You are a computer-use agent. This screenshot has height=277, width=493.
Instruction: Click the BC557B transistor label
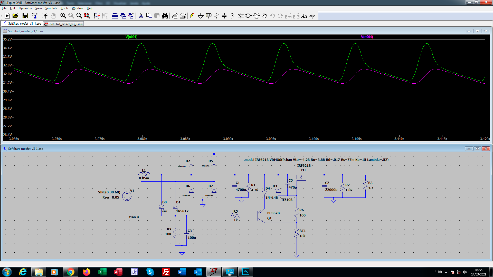tap(273, 213)
